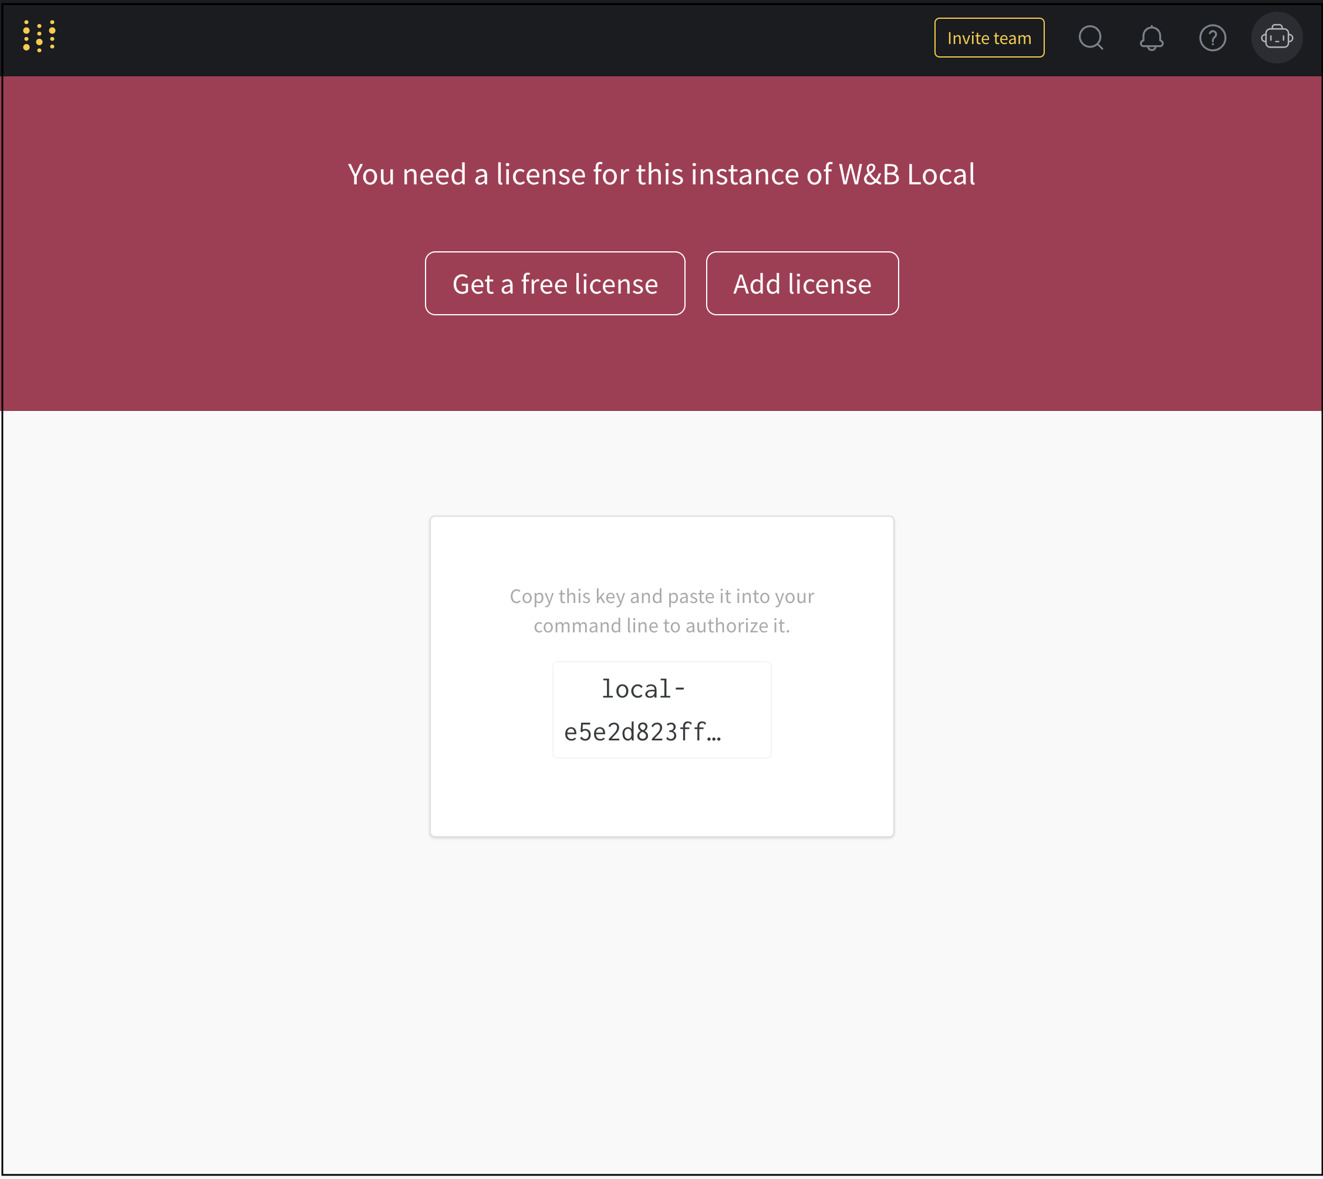Click "W&B Local" in the banner heading
Viewport: 1323px width, 1179px height.
click(907, 174)
